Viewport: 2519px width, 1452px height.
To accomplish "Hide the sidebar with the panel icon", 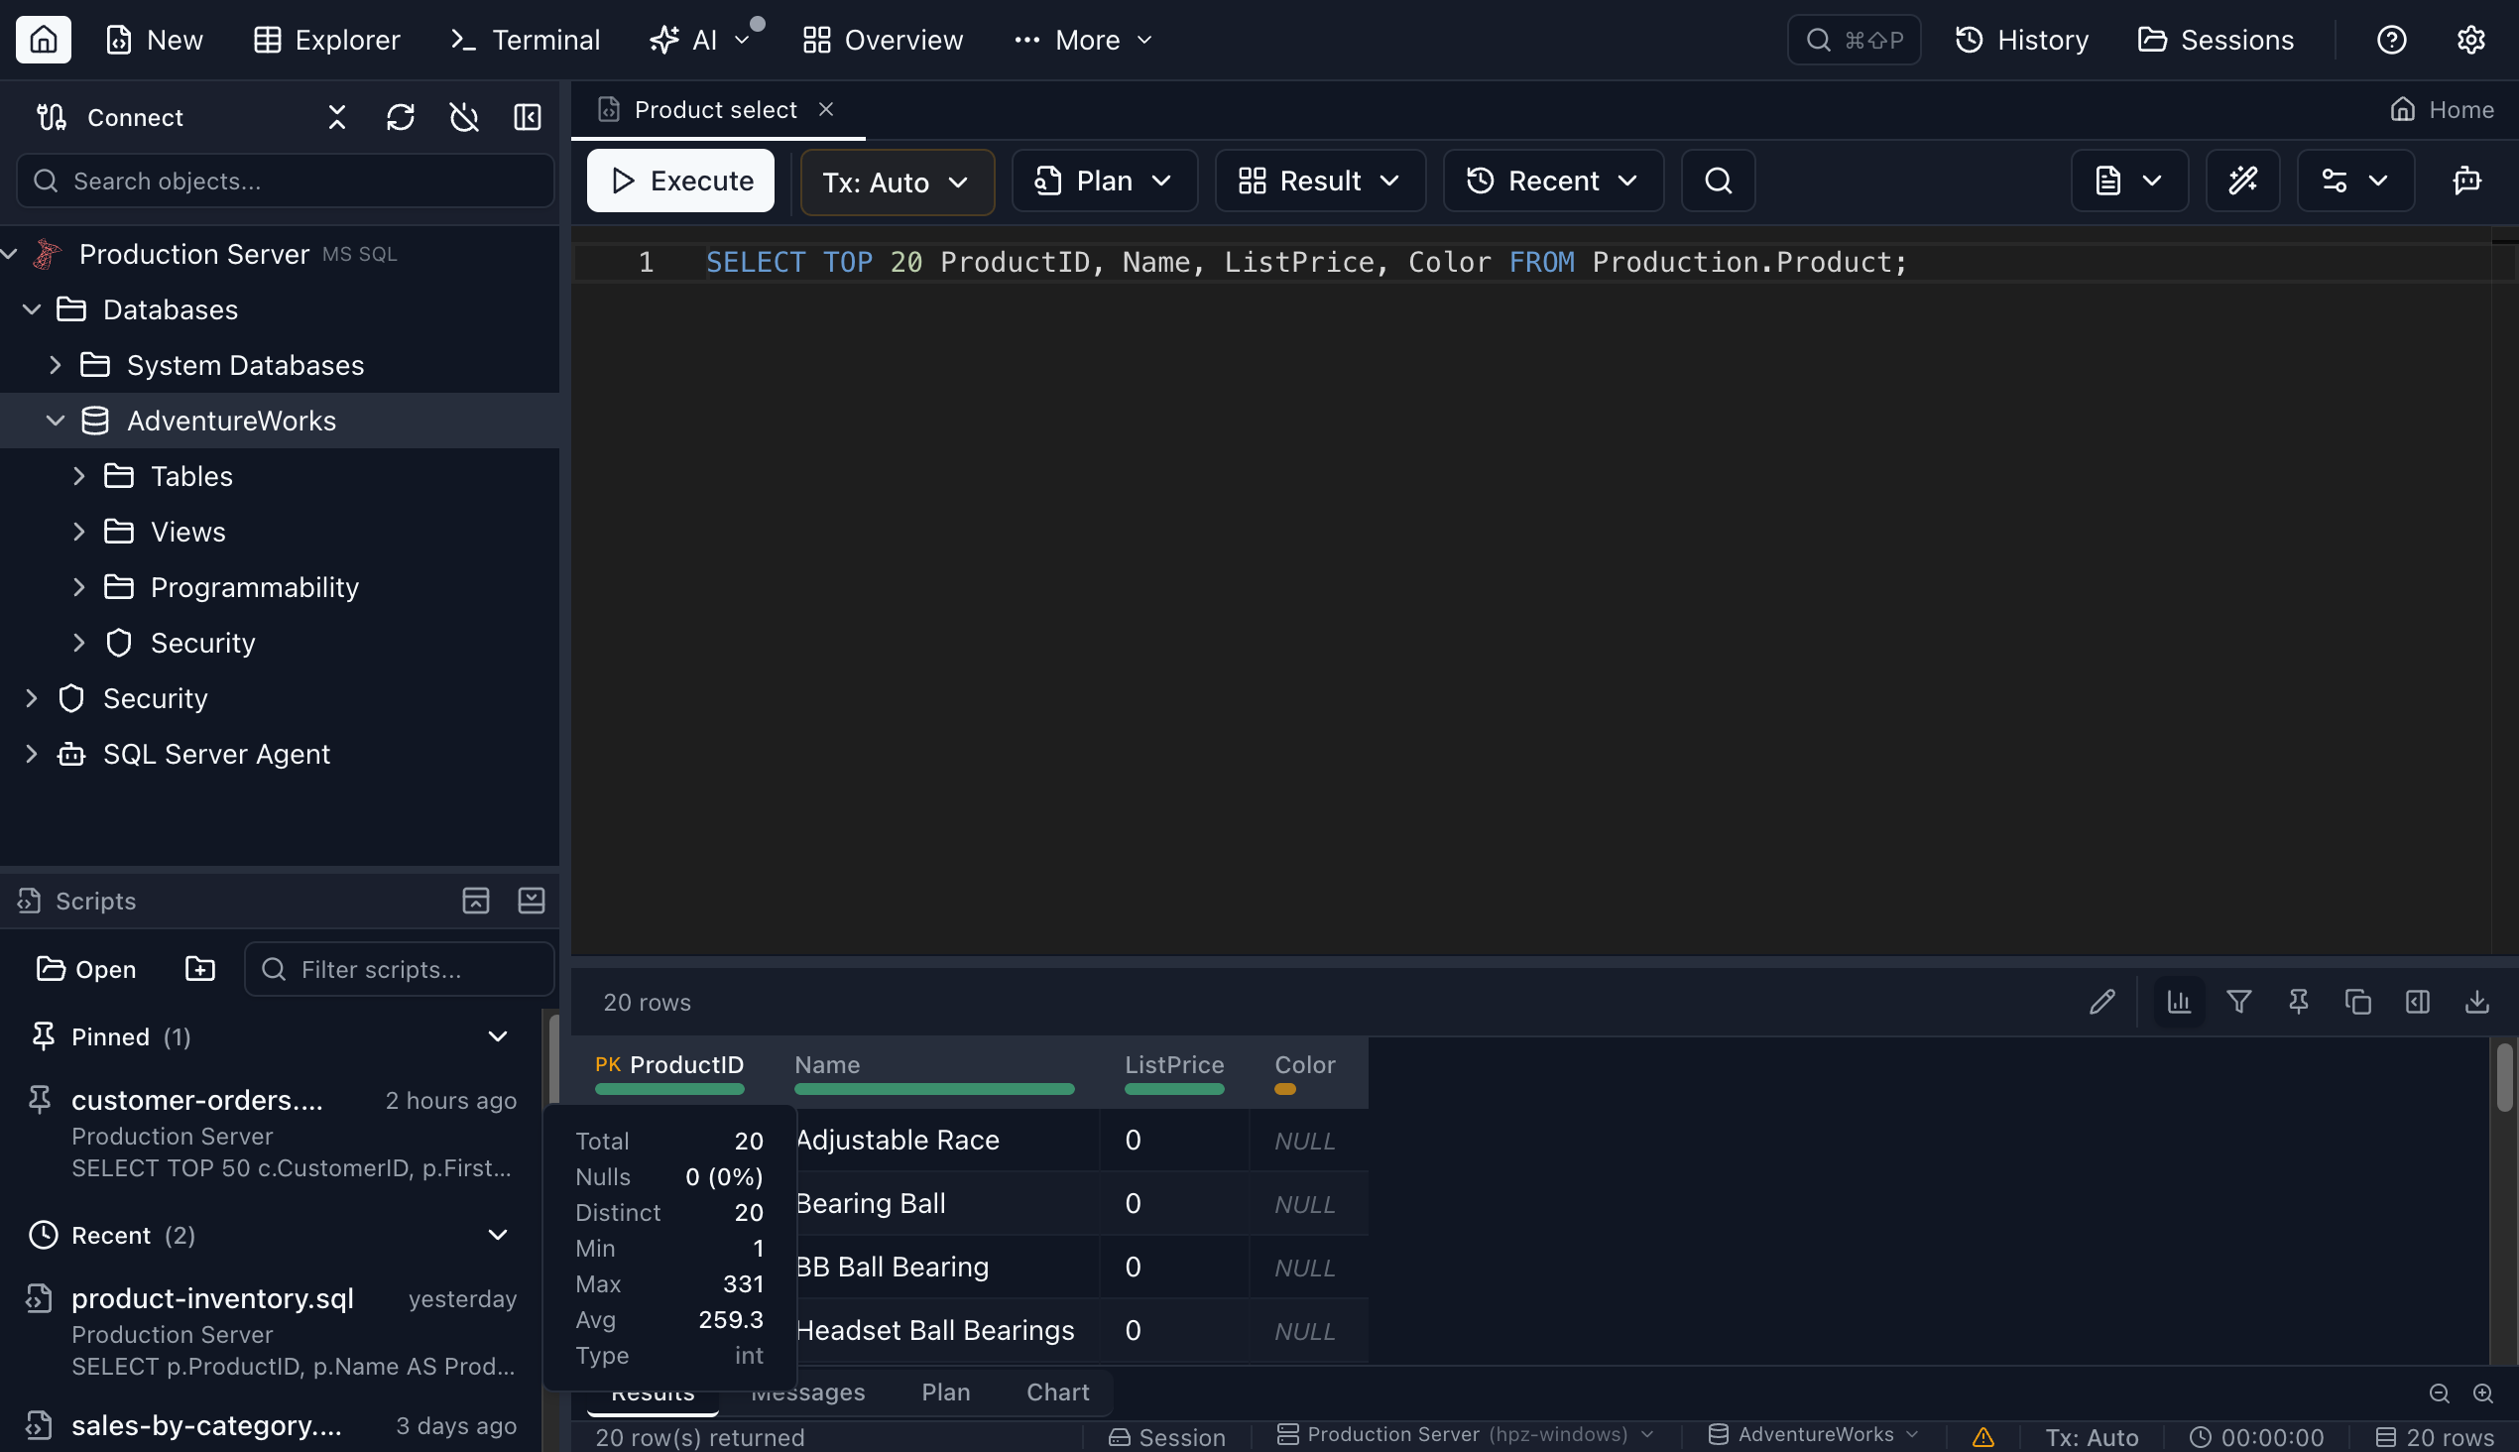I will [528, 118].
